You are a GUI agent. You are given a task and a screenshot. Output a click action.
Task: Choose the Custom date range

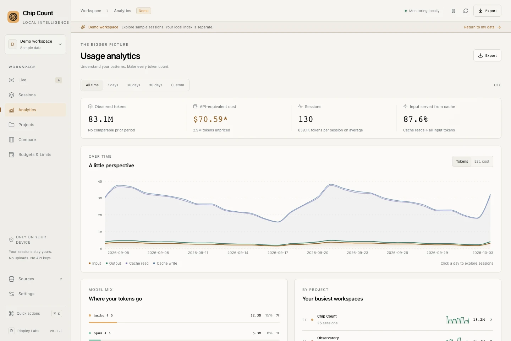(177, 85)
